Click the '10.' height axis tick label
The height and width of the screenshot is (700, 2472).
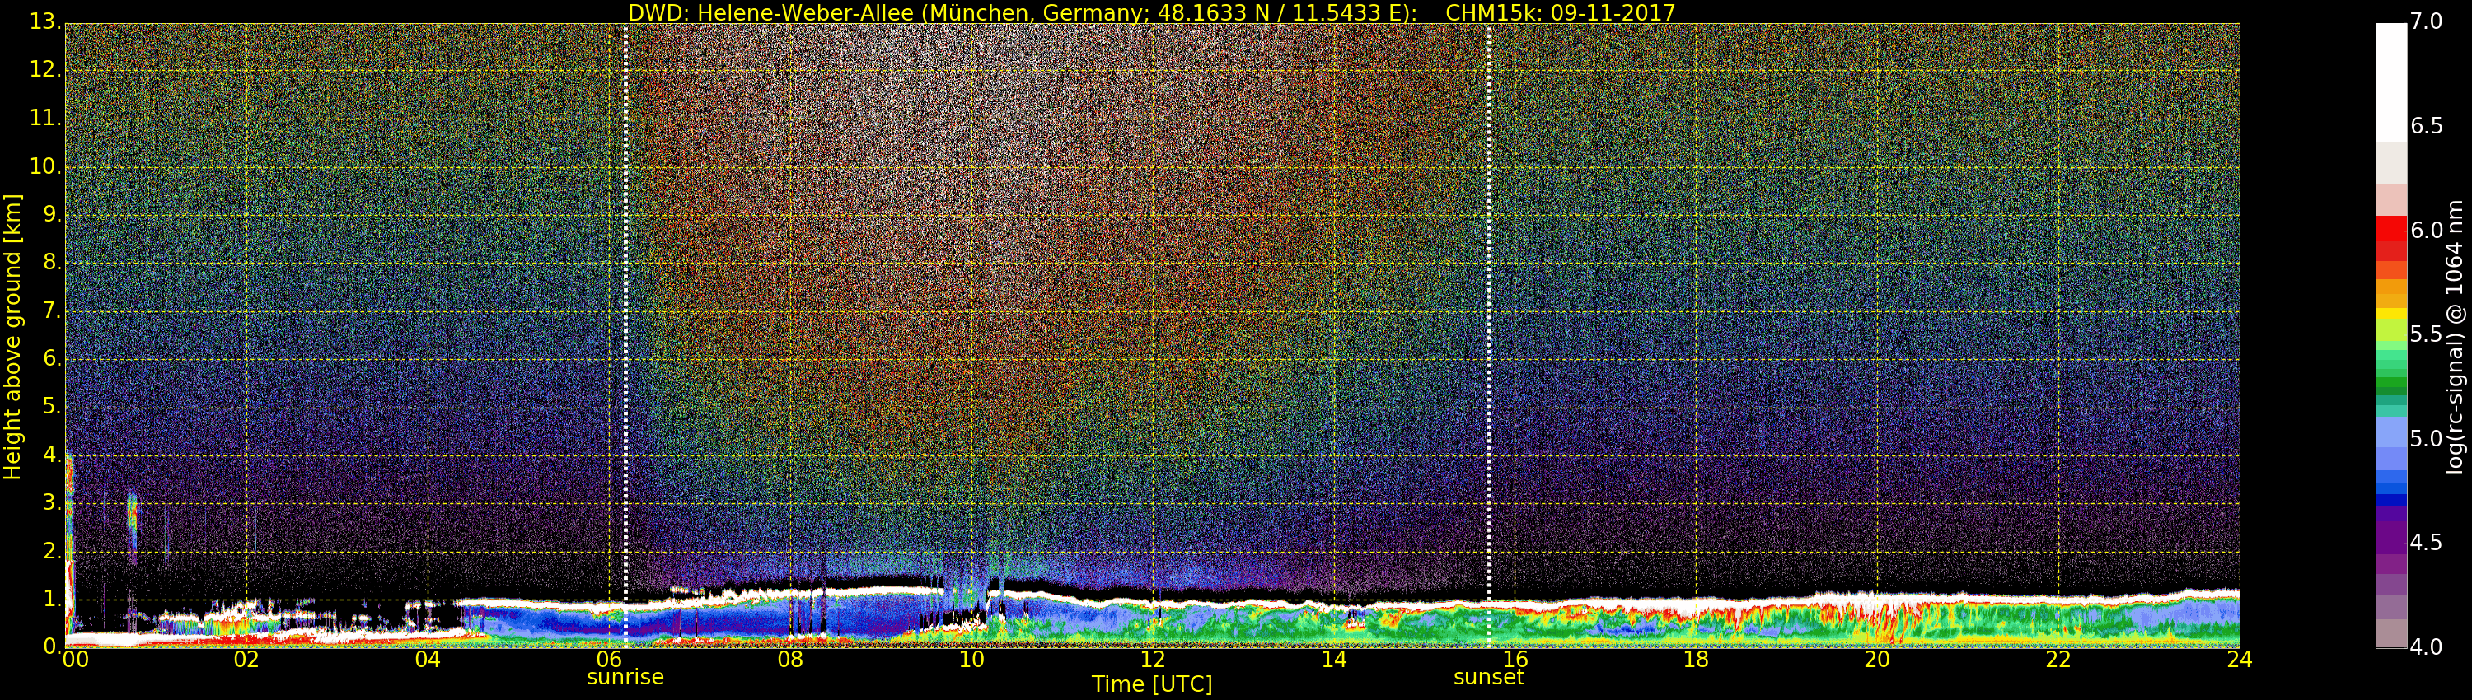[x=45, y=167]
